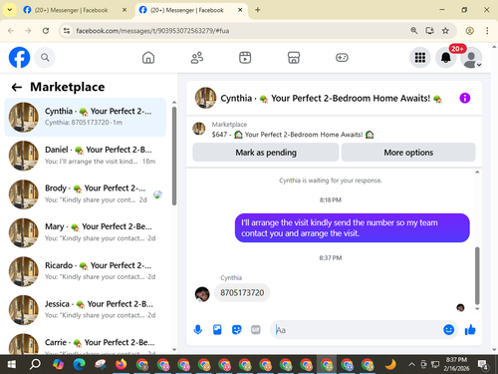
Task: Open the zoom magnifier icon in address bar
Action: (414, 31)
